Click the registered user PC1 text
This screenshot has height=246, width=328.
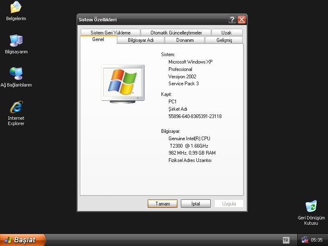click(x=172, y=102)
